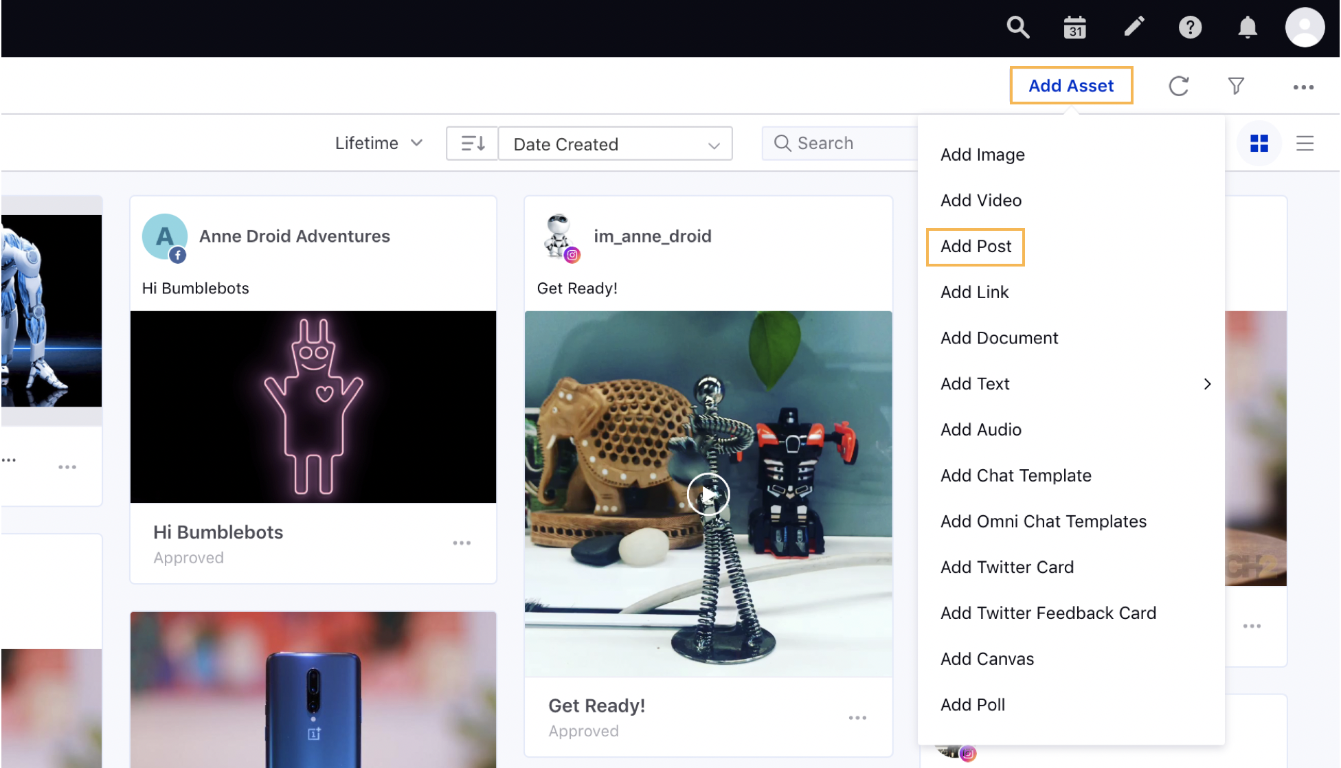
Task: Select Add Audio from the menu
Action: pos(1071,429)
